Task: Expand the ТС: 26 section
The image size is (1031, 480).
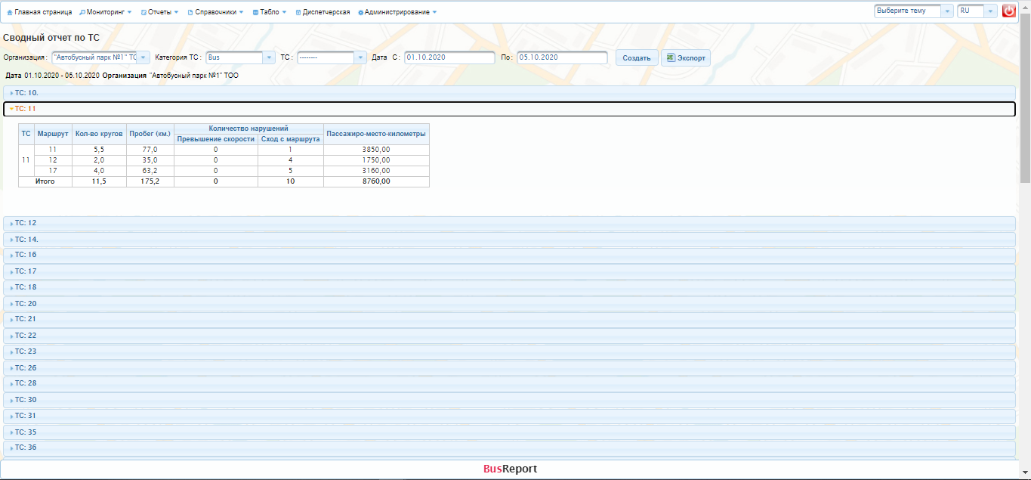Action: 509,367
